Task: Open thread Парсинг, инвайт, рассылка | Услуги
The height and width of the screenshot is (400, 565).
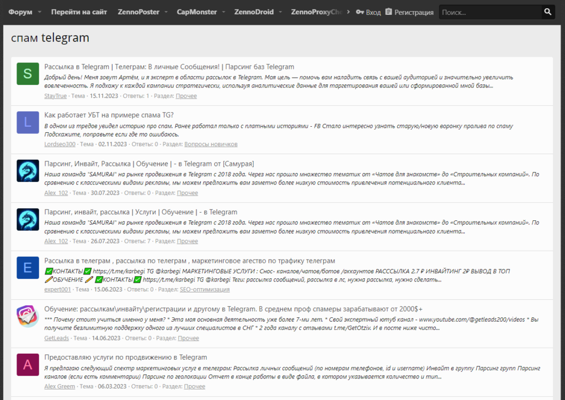Action: click(141, 212)
